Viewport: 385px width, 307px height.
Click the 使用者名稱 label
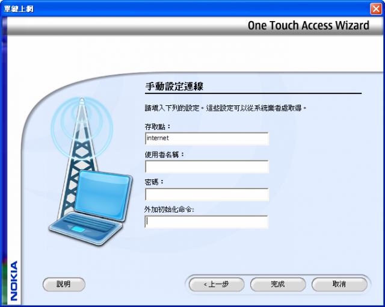[164, 155]
